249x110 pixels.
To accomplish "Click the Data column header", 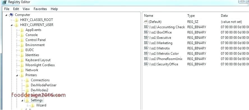I will tap(224, 16).
